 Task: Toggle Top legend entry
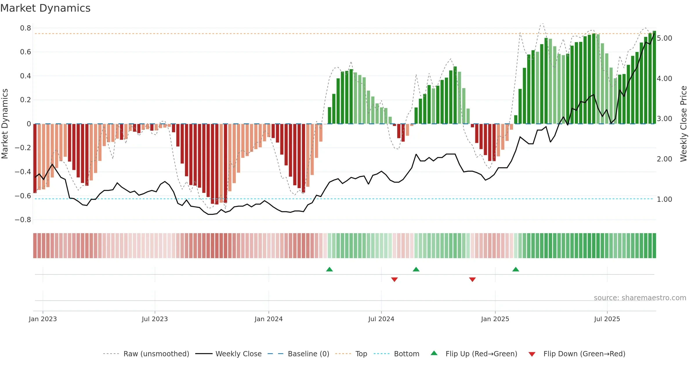(351, 354)
